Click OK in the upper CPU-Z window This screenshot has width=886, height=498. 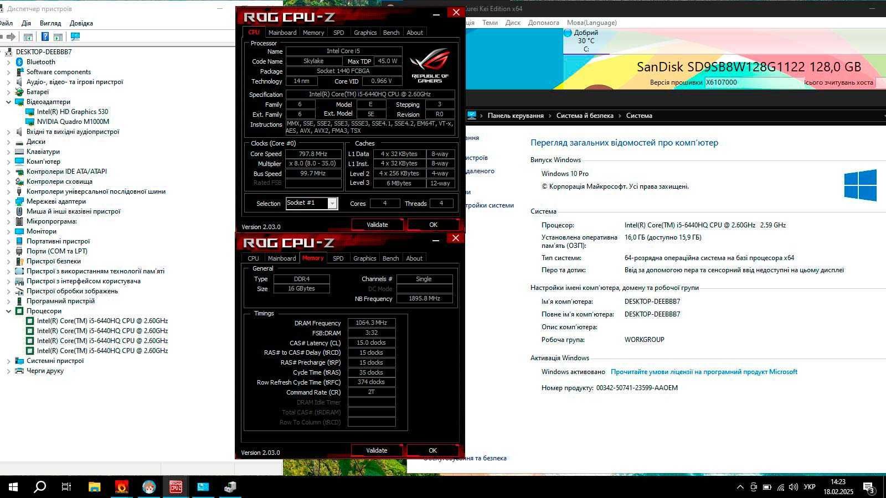pos(433,225)
